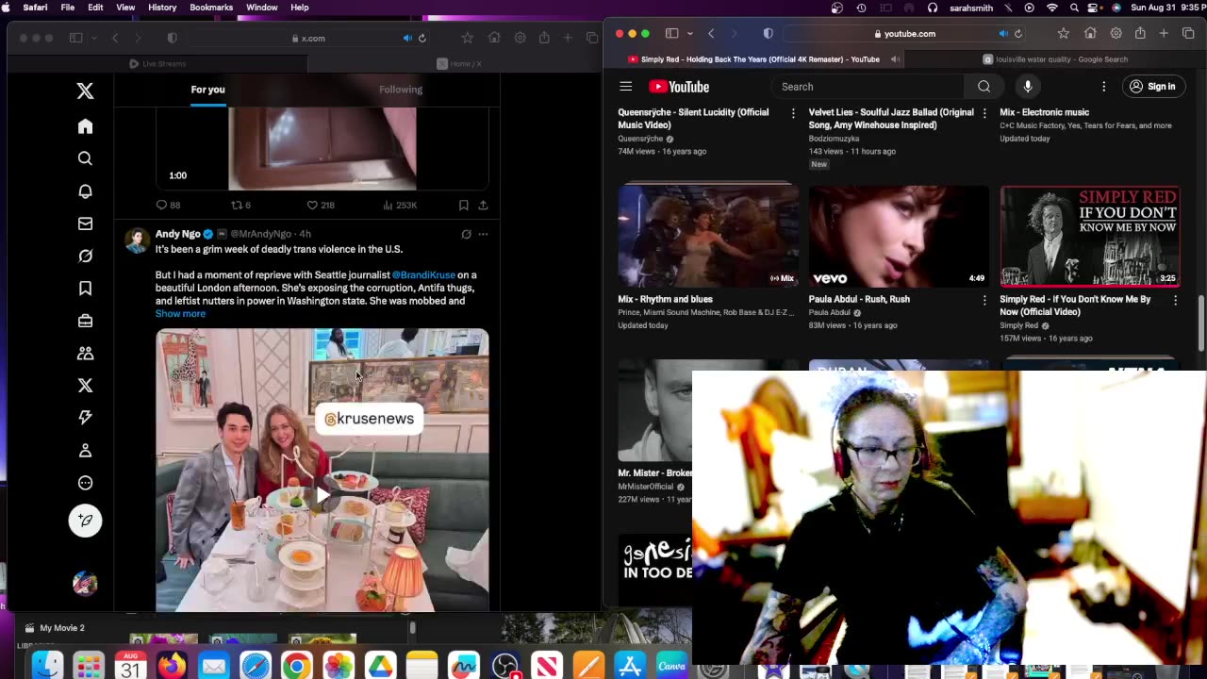Viewport: 1207px width, 679px height.
Task: Click Grok explain icon on Andy Ngo post
Action: click(466, 234)
